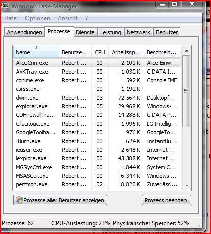Click the Task-Manager title bar icon

[x=6, y=6]
